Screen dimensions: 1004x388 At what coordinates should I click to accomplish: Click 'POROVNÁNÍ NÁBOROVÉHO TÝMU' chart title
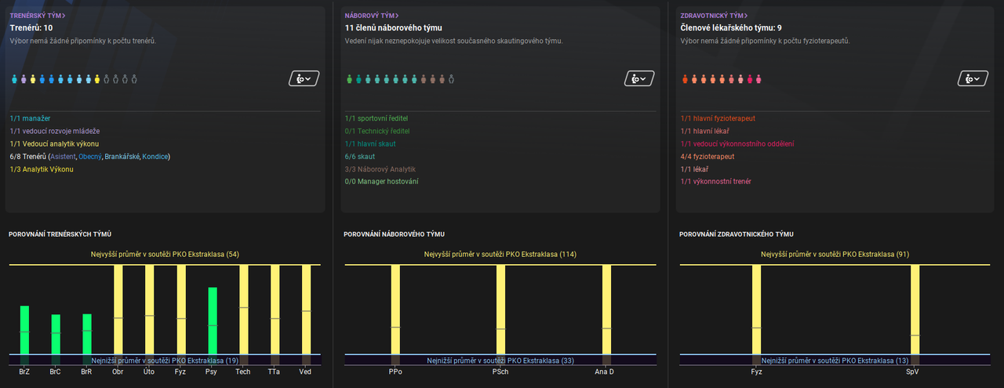click(395, 234)
